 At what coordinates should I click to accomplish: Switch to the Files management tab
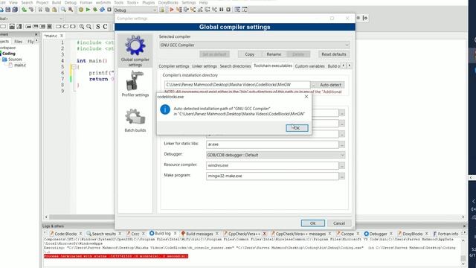click(x=18, y=42)
